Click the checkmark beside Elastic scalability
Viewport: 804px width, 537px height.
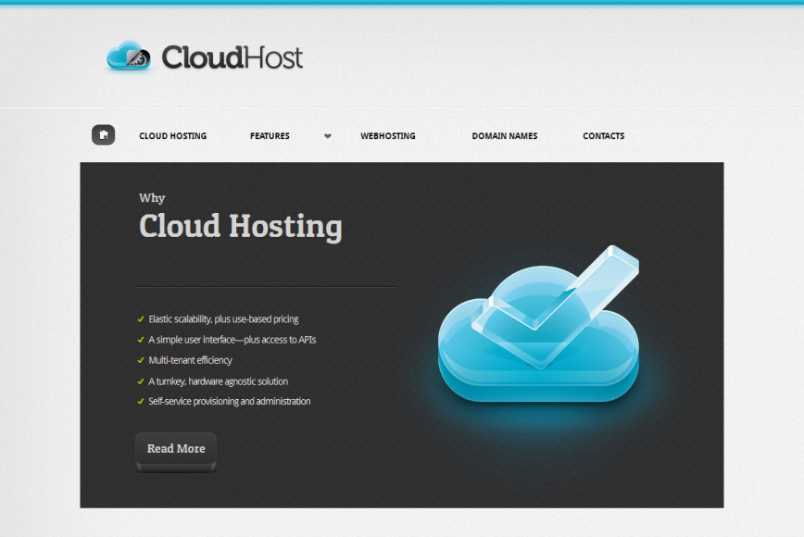click(x=139, y=318)
